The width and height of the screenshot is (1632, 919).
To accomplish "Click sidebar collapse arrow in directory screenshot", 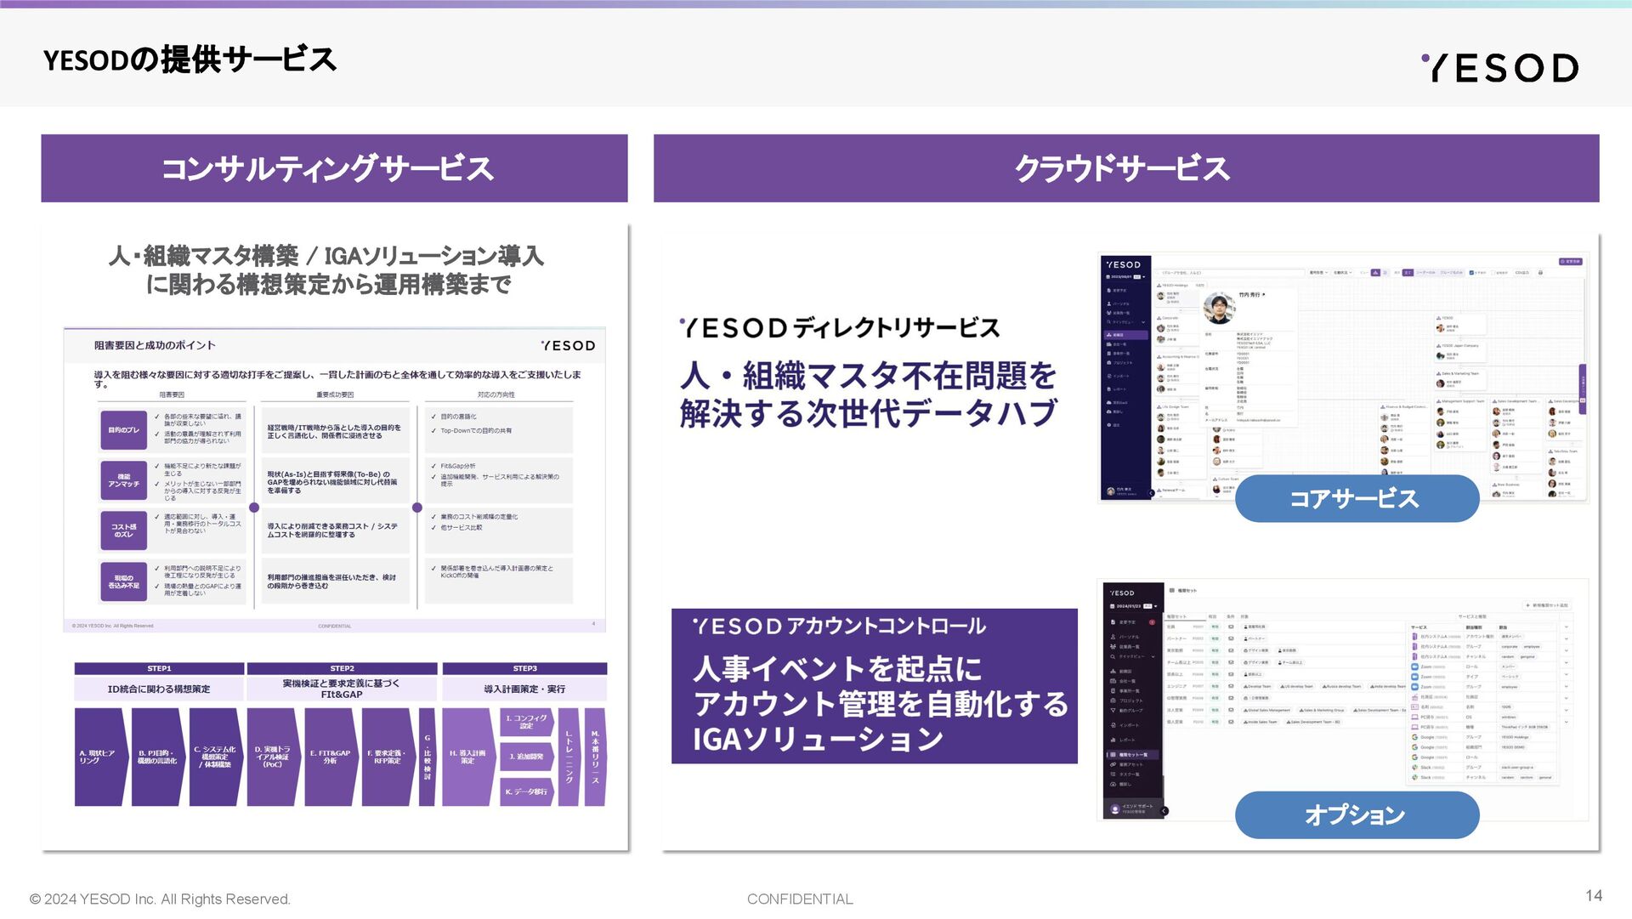I will 1152,493.
